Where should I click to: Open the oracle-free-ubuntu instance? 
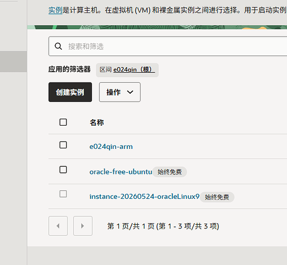(x=121, y=172)
